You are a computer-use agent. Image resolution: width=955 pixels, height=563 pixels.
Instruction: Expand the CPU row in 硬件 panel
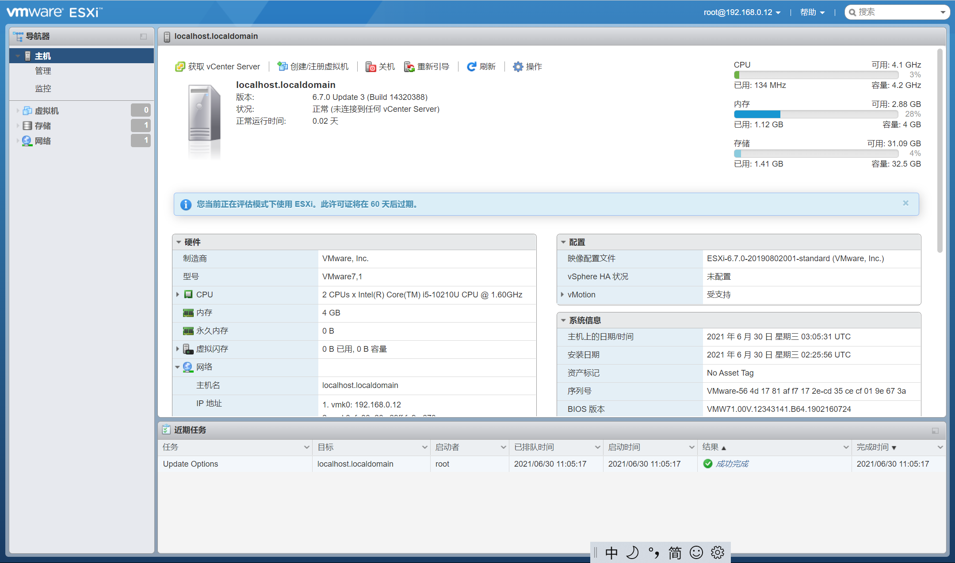tap(178, 294)
